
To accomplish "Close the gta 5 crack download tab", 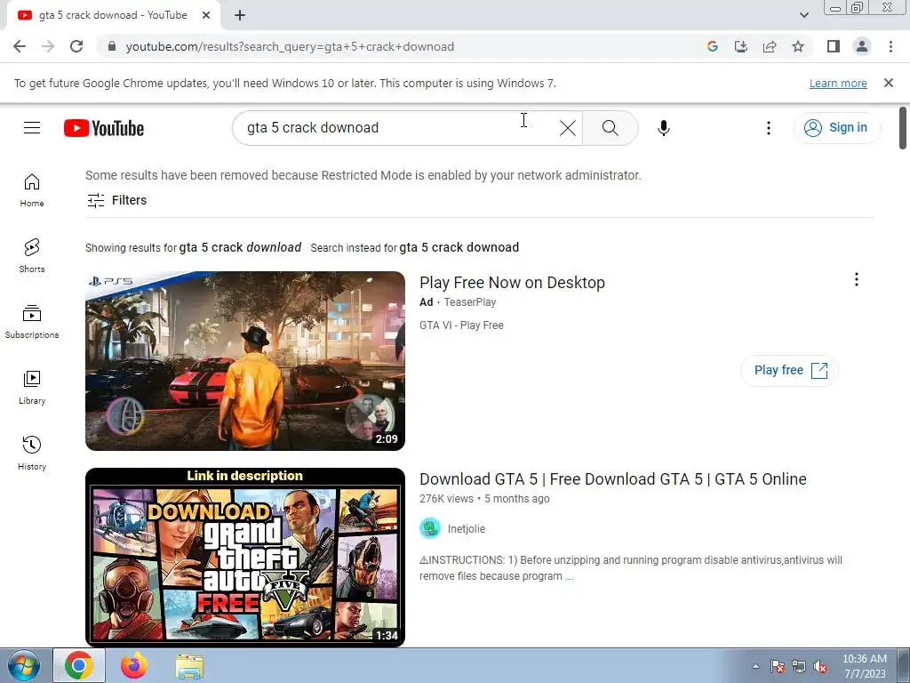I will [x=206, y=15].
